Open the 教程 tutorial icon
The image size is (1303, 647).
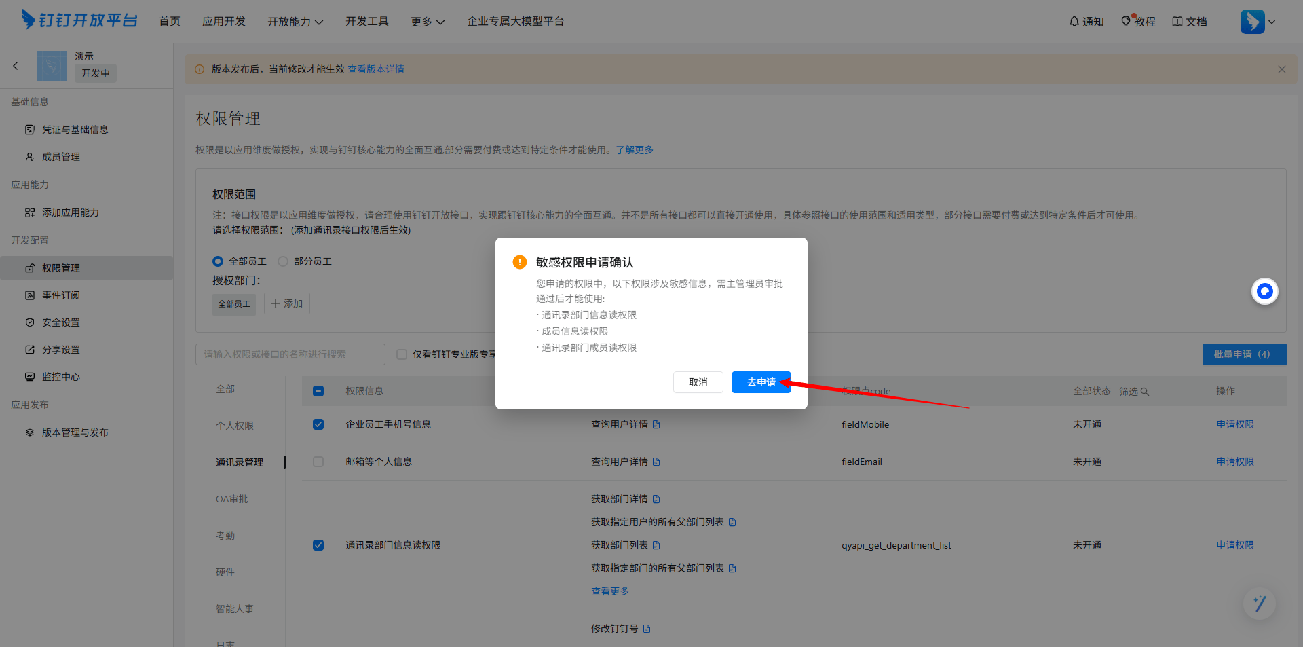1126,22
